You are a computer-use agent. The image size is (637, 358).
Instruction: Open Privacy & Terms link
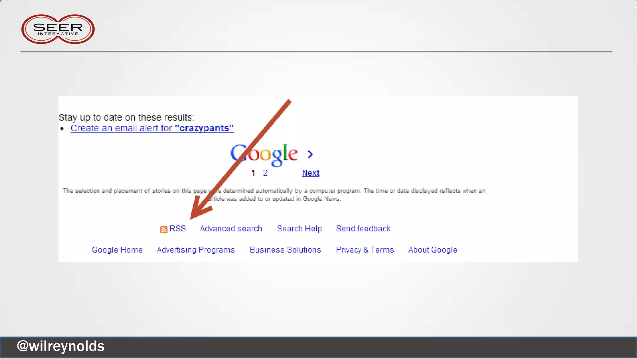[365, 250]
